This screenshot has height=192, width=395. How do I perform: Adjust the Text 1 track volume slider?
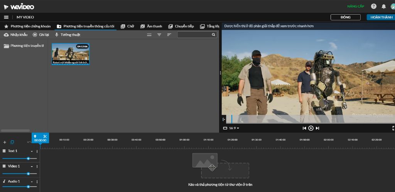click(20, 159)
